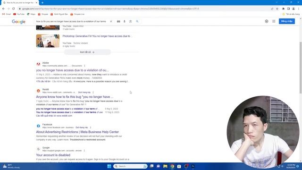
Task: Open Adobe community result title
Action: click(72, 70)
